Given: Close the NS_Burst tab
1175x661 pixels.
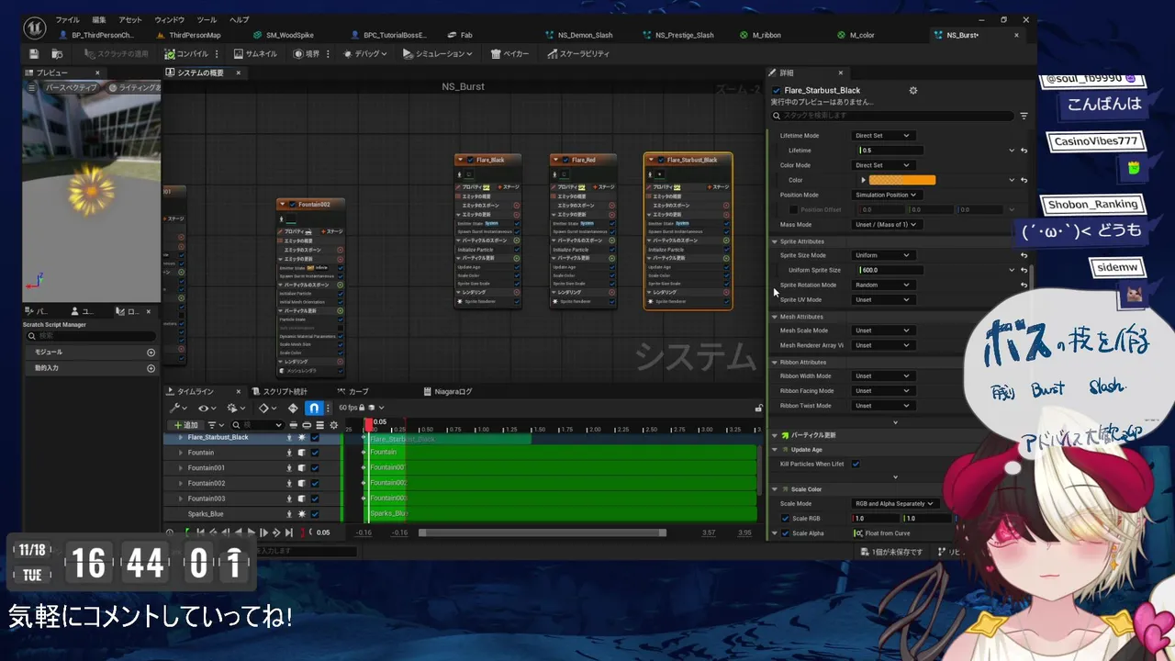Looking at the screenshot, I should click(1016, 35).
